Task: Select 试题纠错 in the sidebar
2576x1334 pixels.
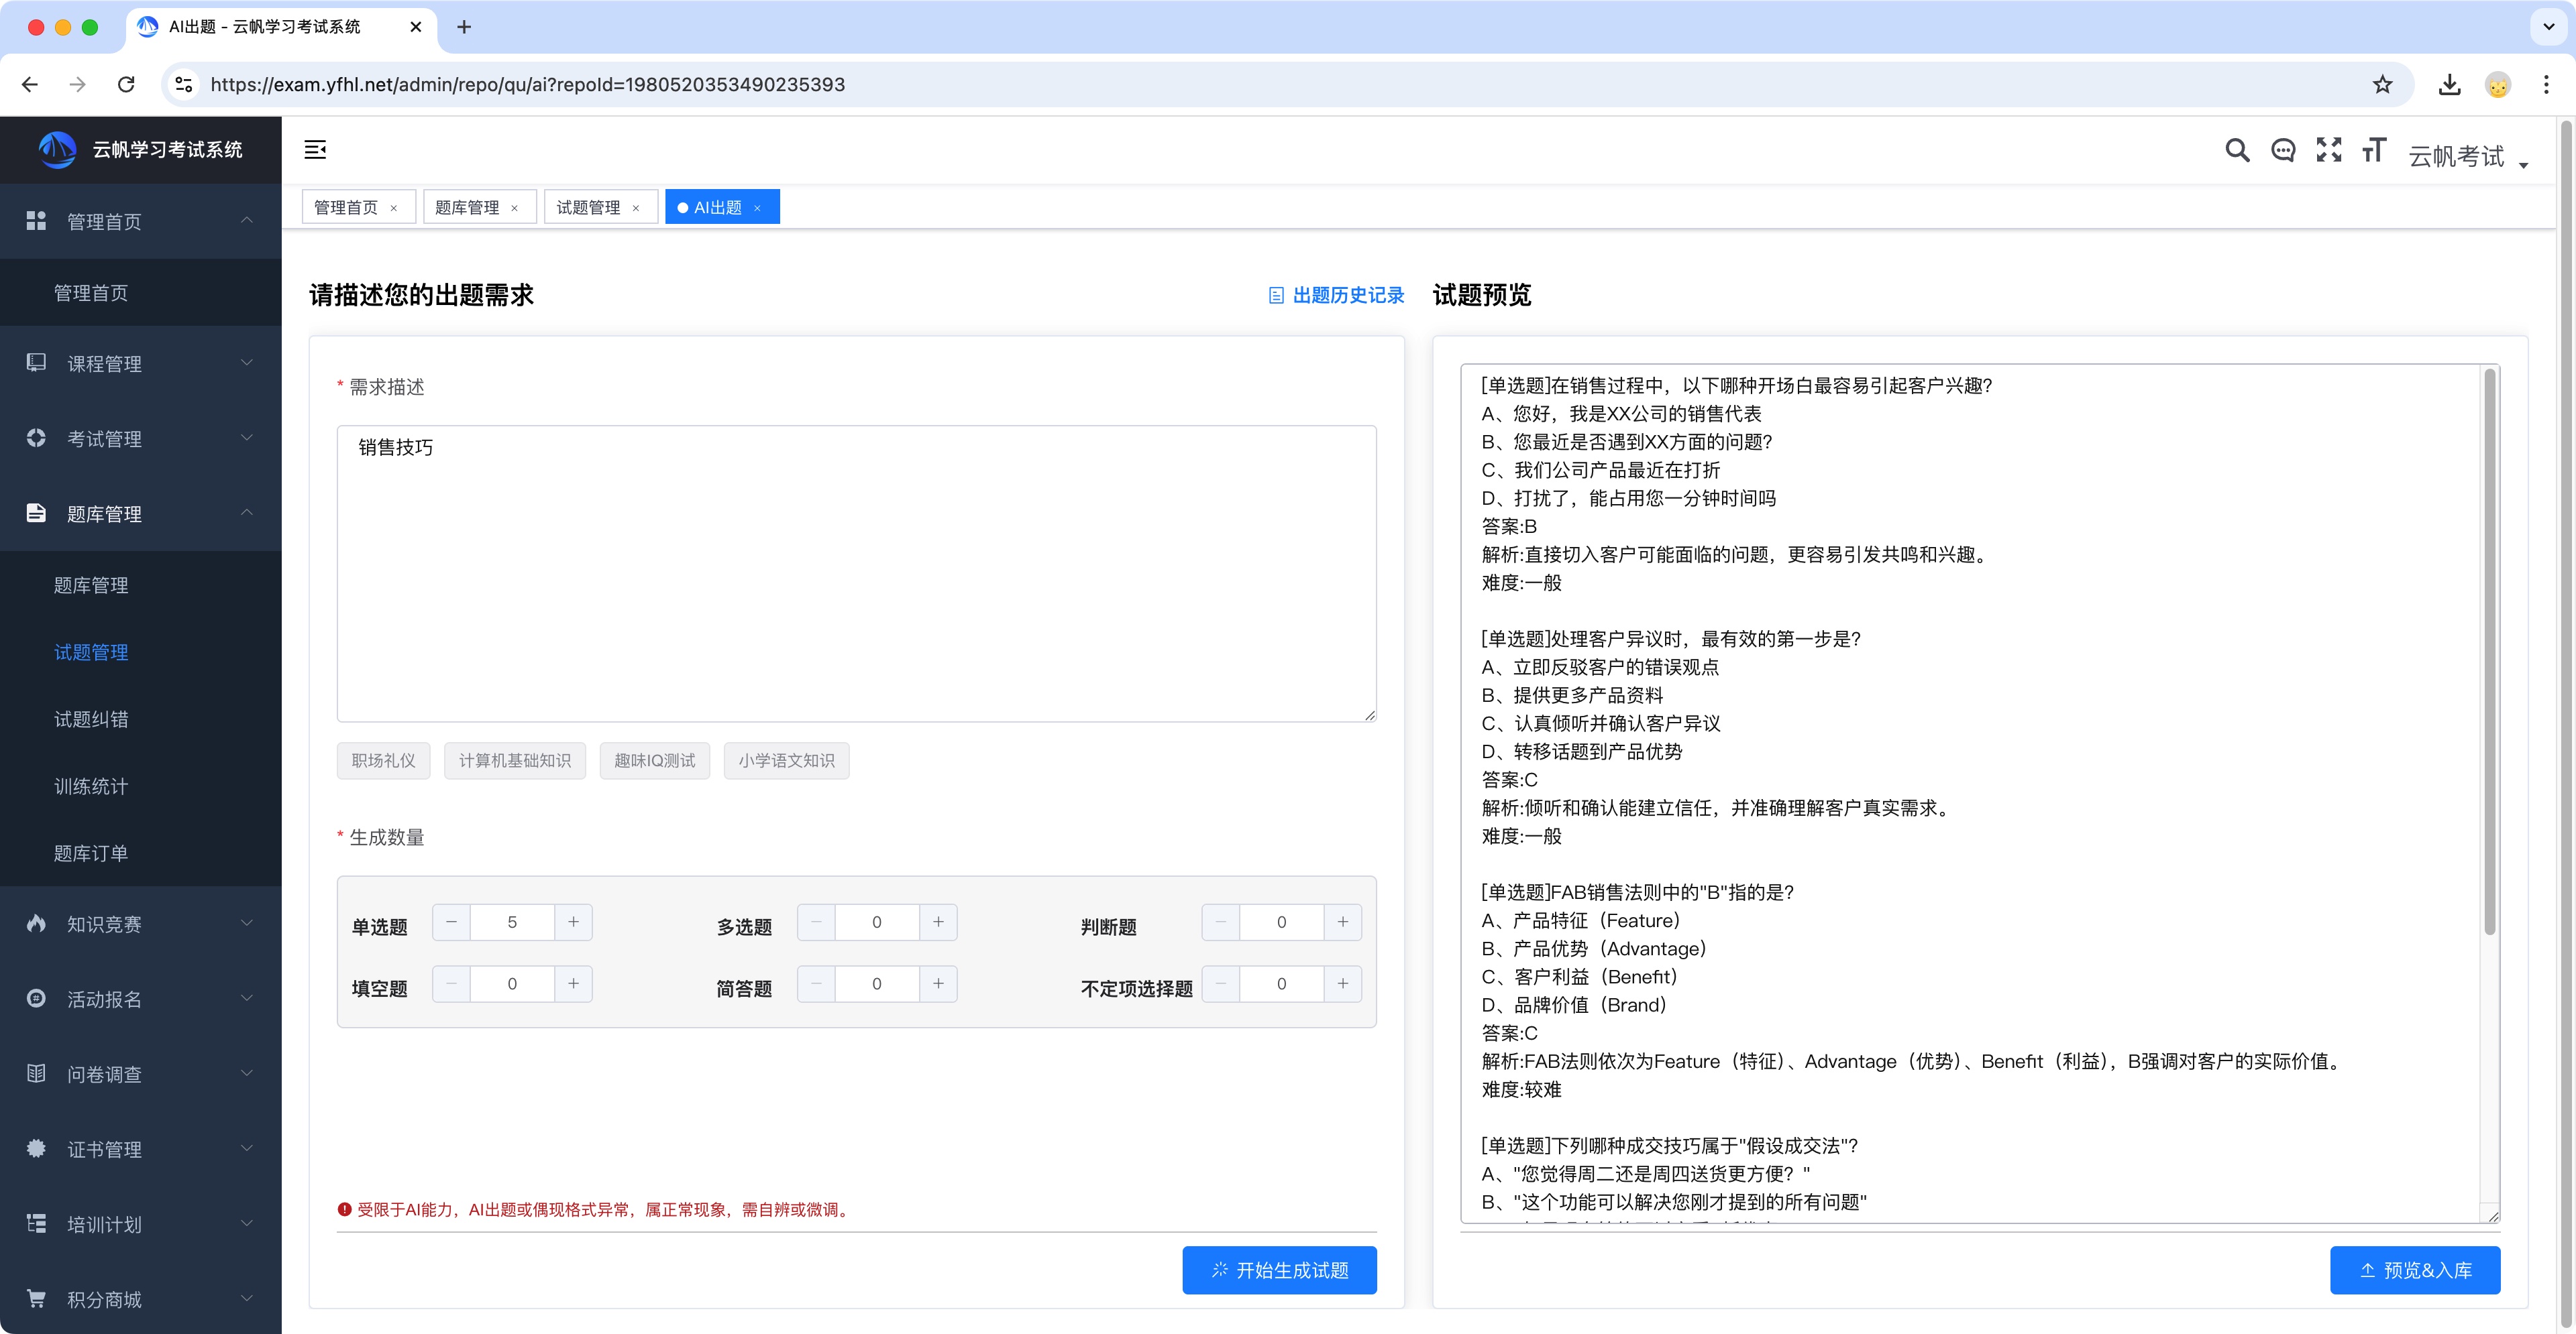Action: (91, 719)
